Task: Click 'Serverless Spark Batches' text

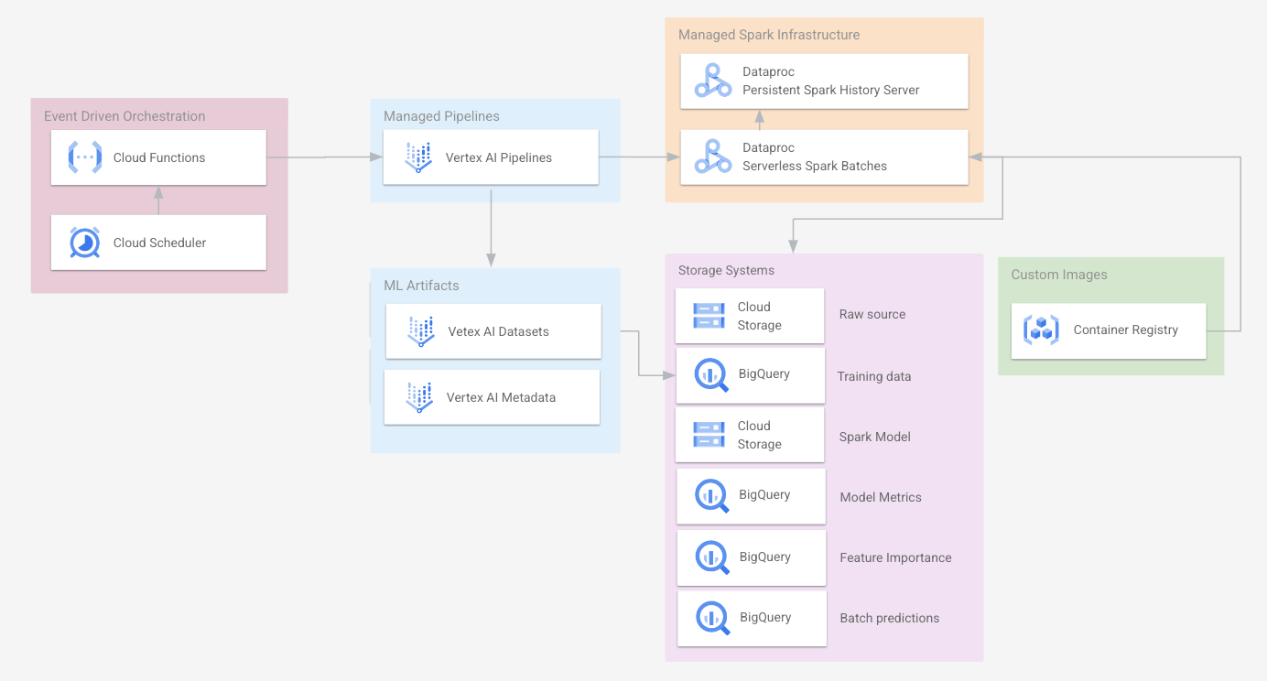Action: pyautogui.click(x=815, y=166)
